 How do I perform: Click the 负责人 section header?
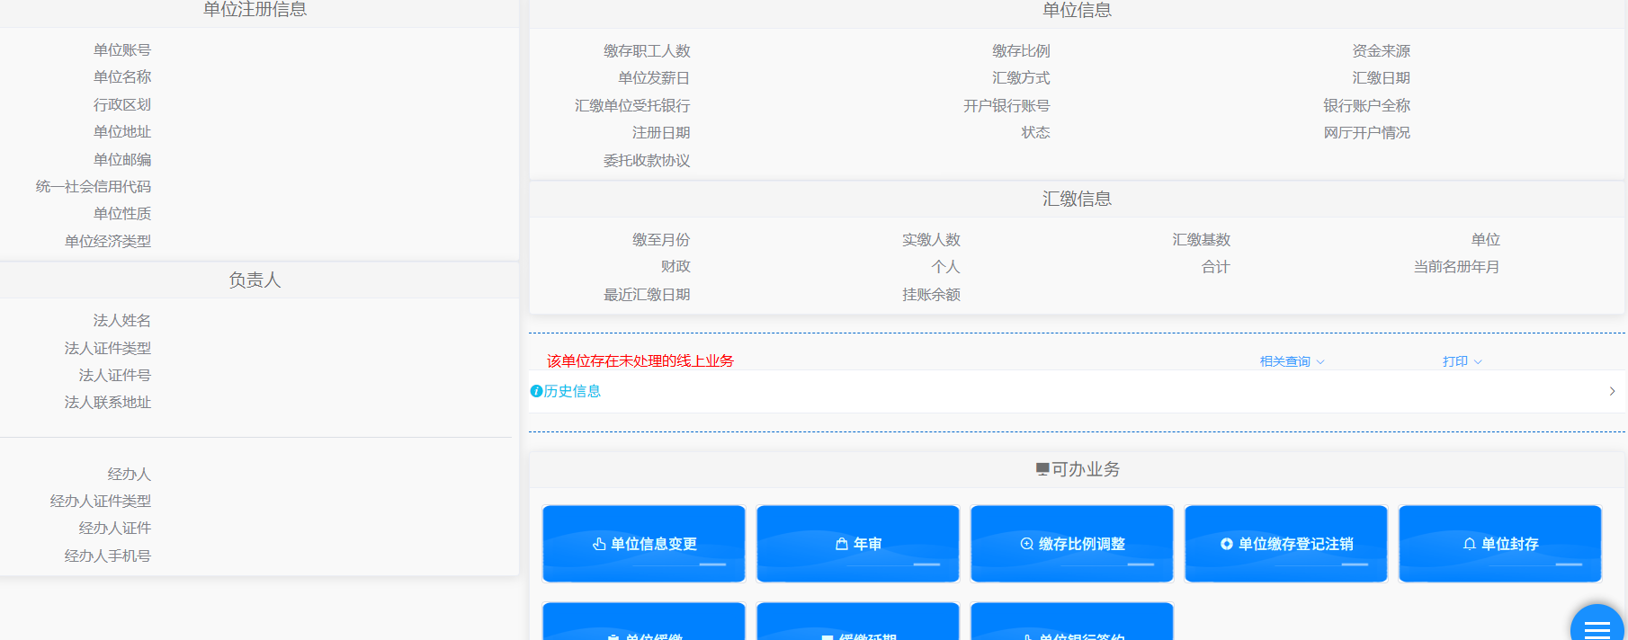point(255,280)
